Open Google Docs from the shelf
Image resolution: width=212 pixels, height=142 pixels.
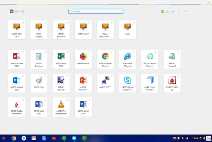(44, 138)
